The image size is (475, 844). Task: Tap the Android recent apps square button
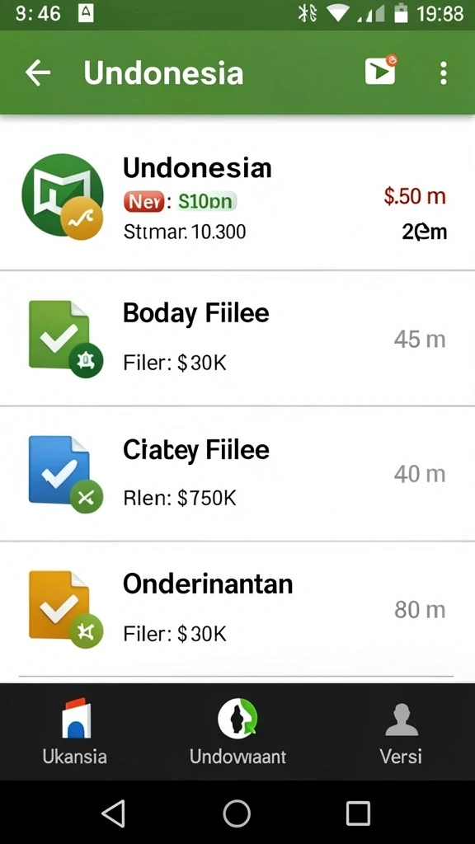(x=358, y=813)
